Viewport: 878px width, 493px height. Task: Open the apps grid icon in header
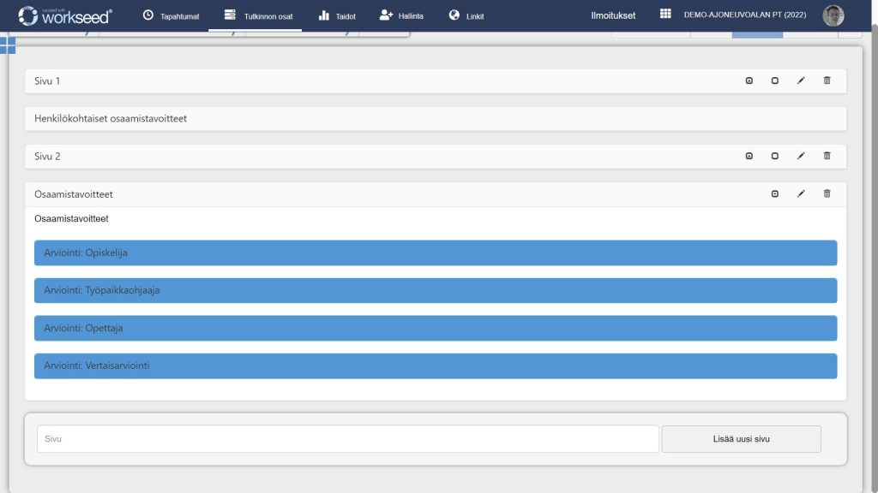[665, 15]
